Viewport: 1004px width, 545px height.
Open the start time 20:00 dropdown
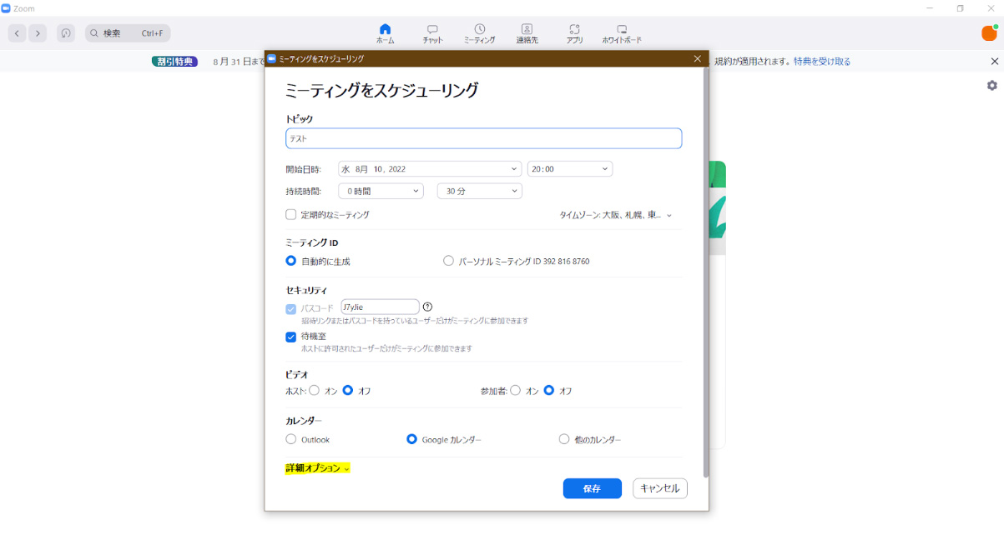click(570, 169)
